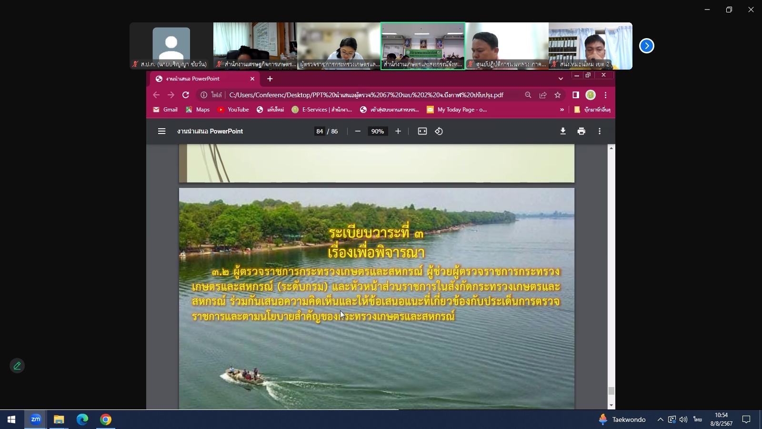Switch input language ไทย indicator
This screenshot has height=429, width=762.
pyautogui.click(x=698, y=419)
